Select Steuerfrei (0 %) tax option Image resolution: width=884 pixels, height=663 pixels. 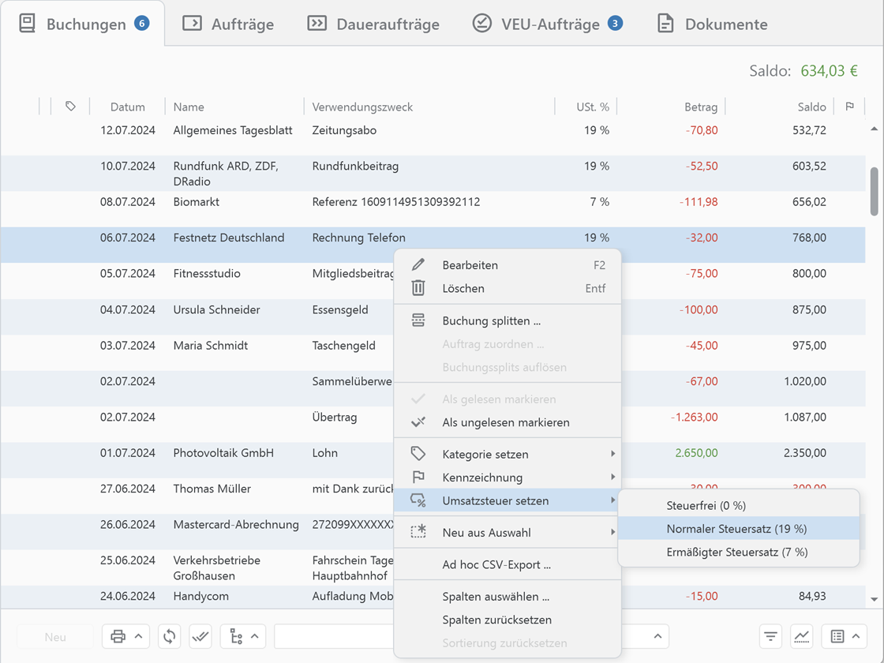[706, 505]
